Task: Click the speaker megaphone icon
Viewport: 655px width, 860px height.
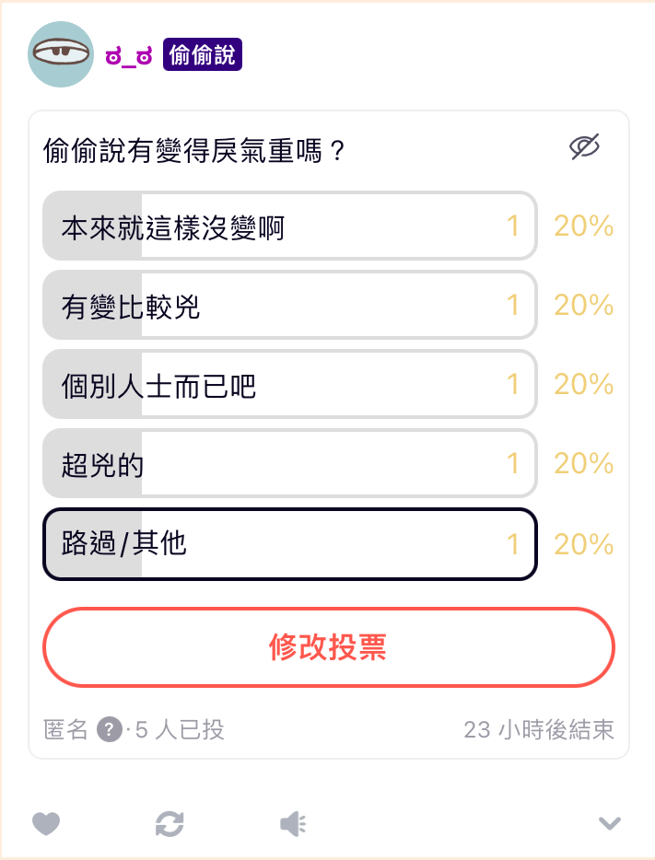Action: point(293,823)
